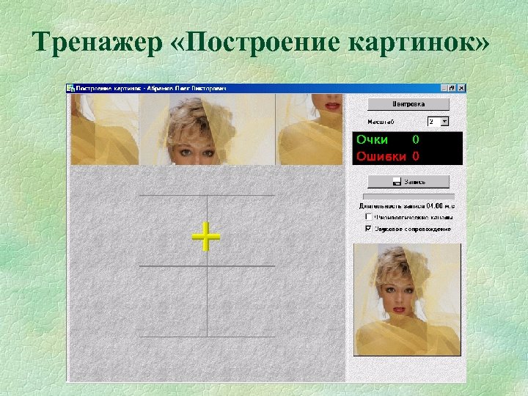Select the right puzzle piece showing red lips

pos(309,129)
